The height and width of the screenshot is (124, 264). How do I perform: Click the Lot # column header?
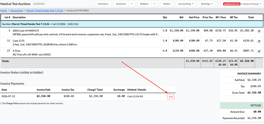pyautogui.click(x=7, y=17)
